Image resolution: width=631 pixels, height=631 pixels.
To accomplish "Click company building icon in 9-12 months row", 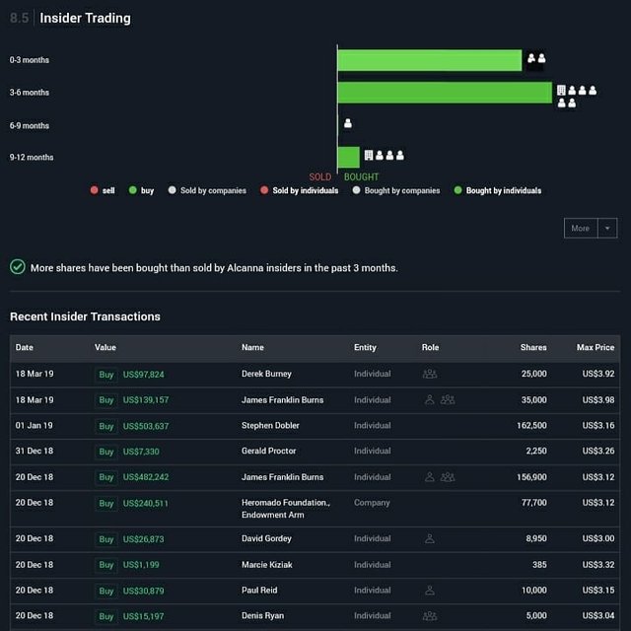I will [x=369, y=155].
